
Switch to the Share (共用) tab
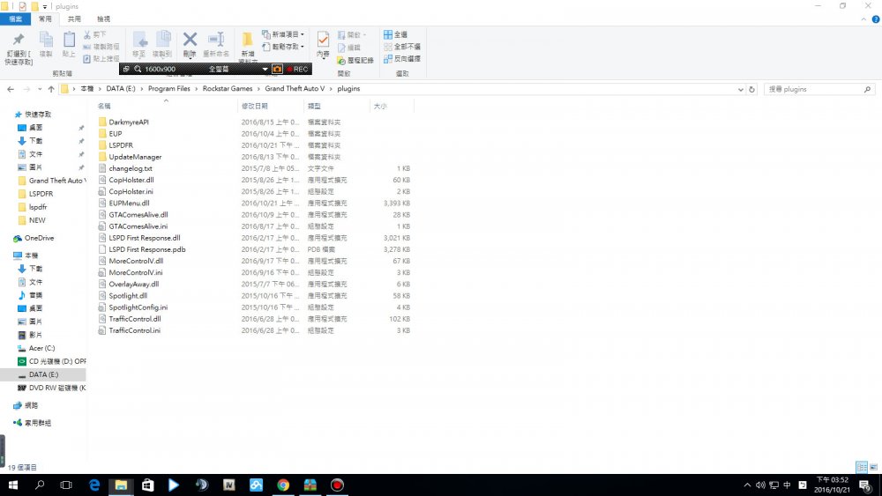point(74,19)
